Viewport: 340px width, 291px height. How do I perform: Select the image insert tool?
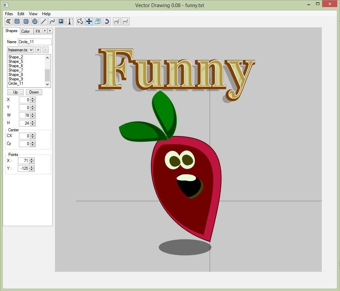tap(61, 22)
